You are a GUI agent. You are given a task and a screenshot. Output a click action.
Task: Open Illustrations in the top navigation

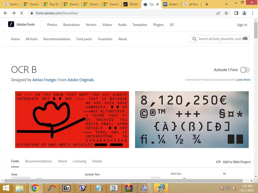[71, 25]
